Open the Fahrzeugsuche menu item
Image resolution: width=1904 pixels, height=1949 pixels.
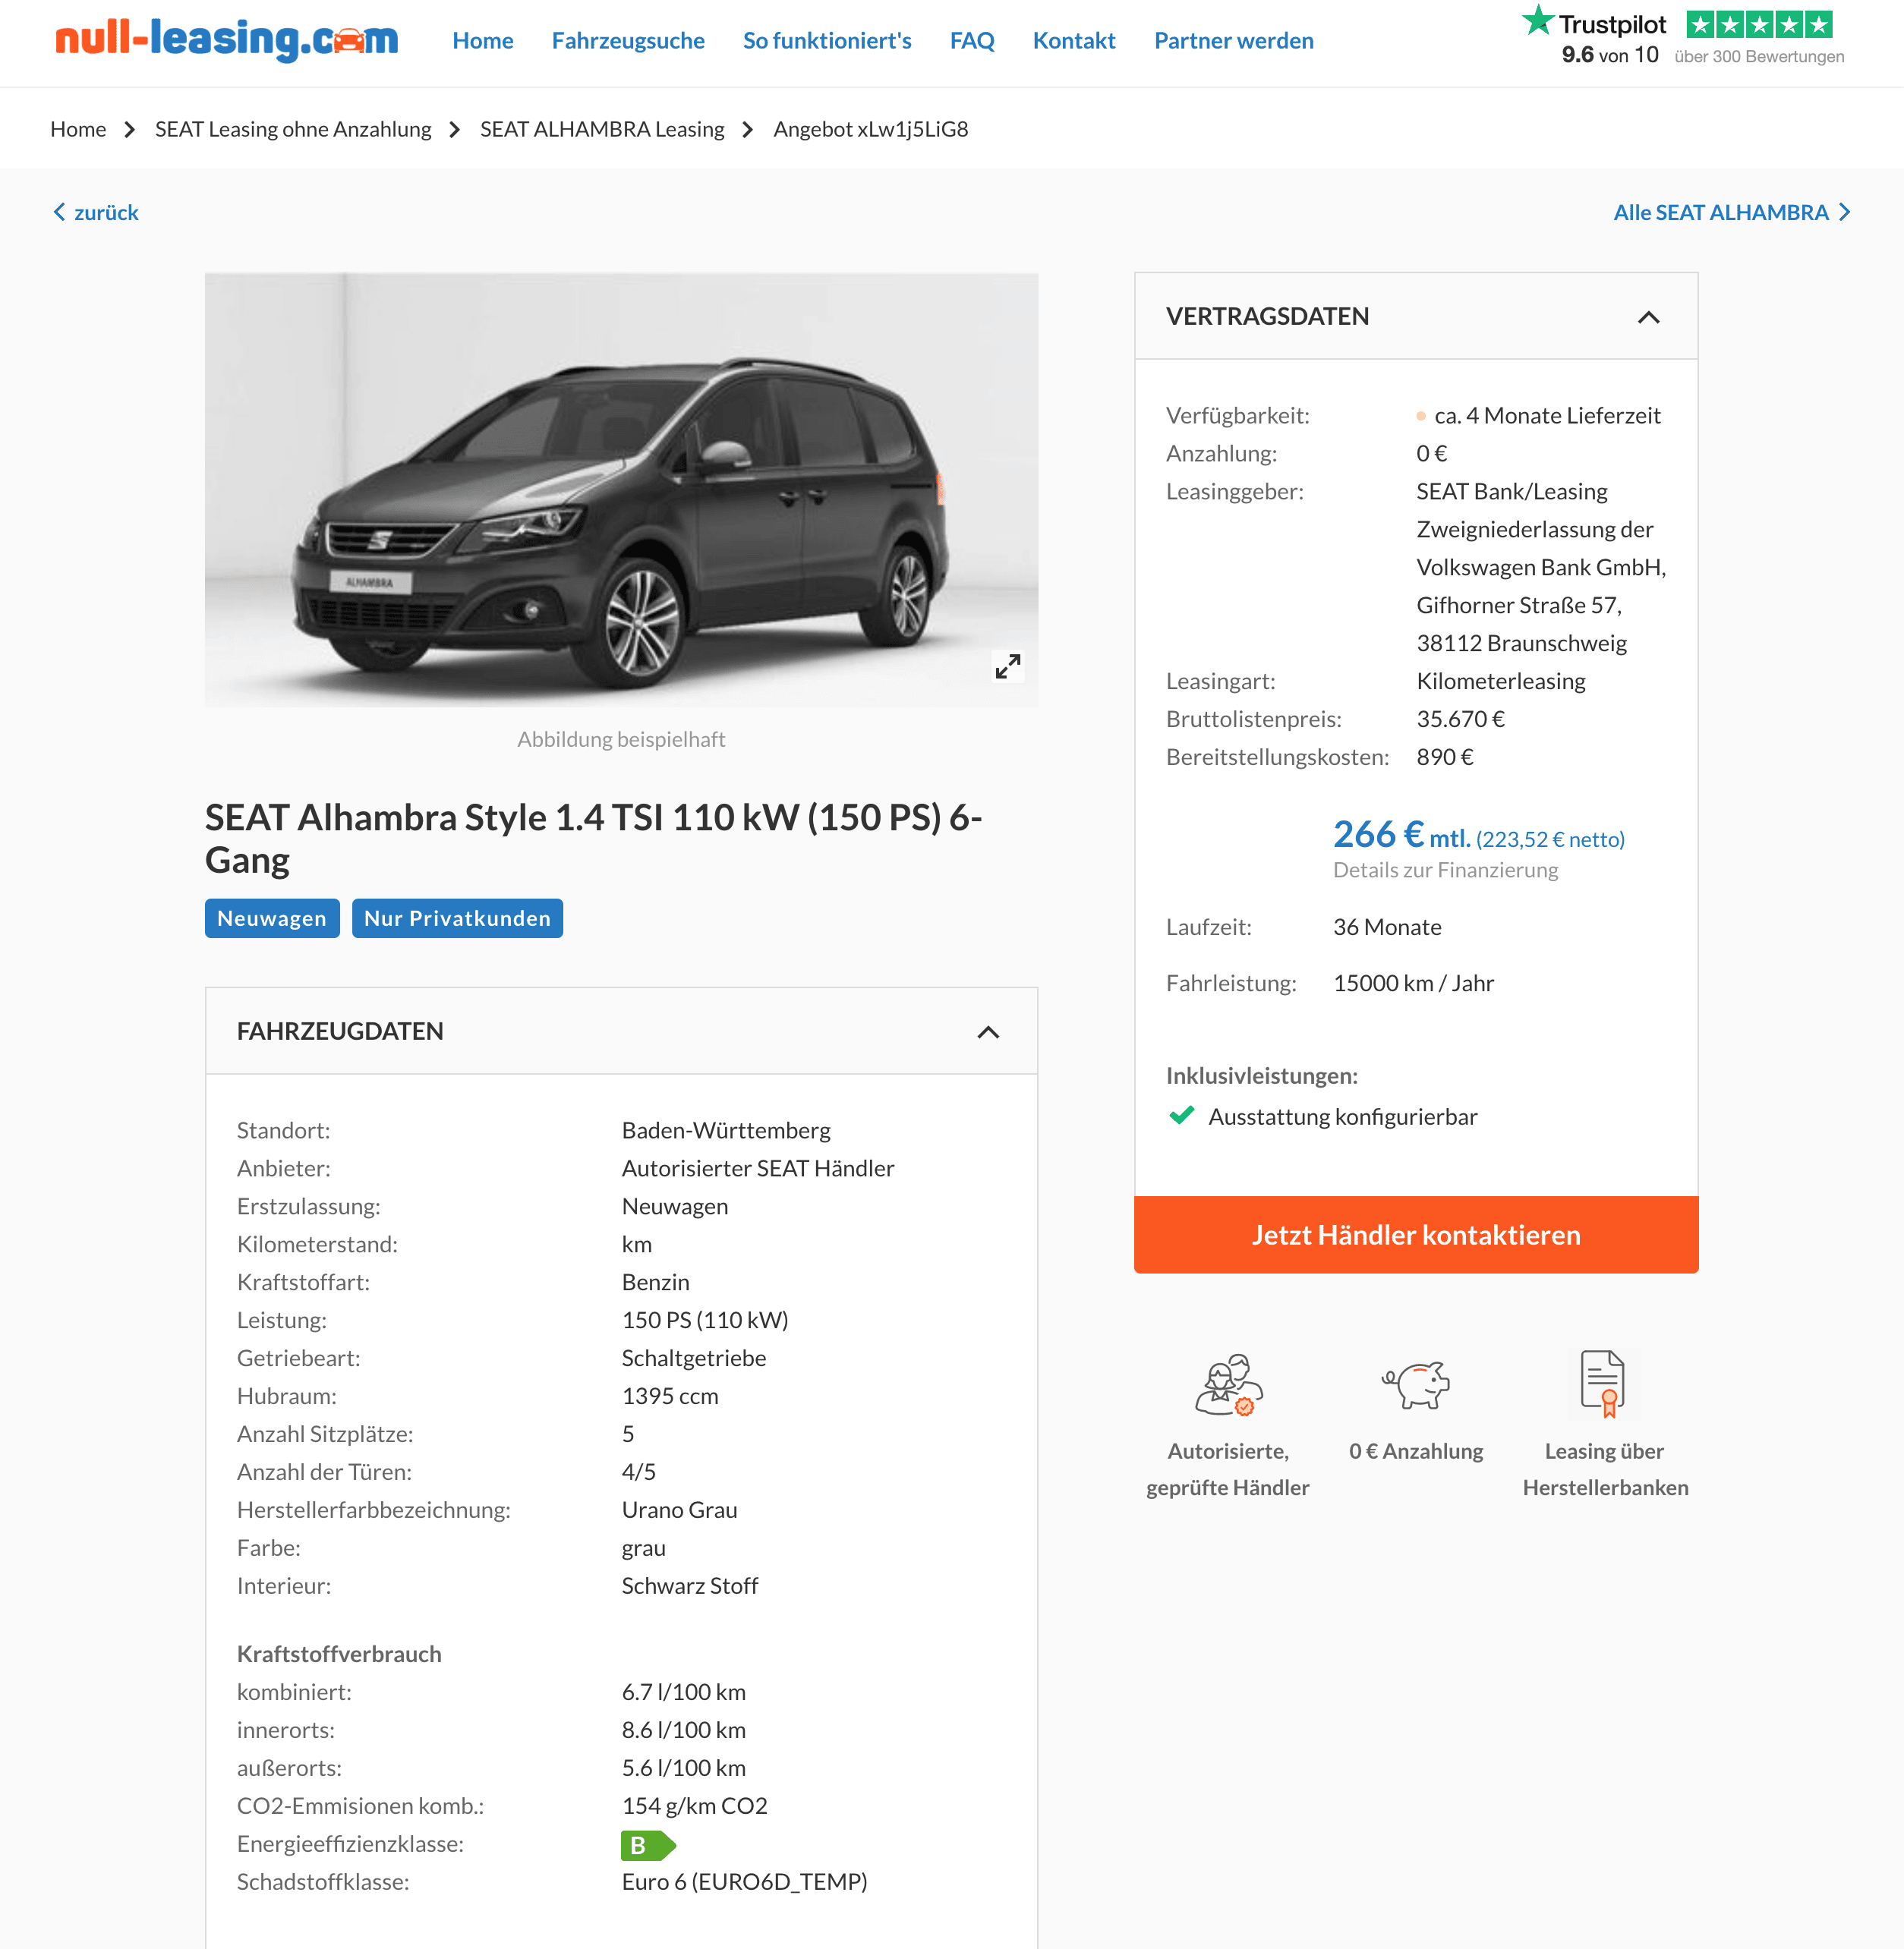(628, 41)
